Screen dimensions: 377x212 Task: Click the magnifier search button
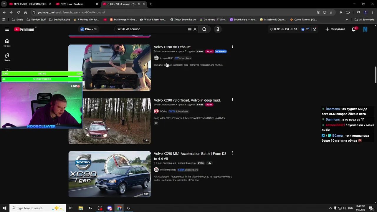click(x=204, y=29)
